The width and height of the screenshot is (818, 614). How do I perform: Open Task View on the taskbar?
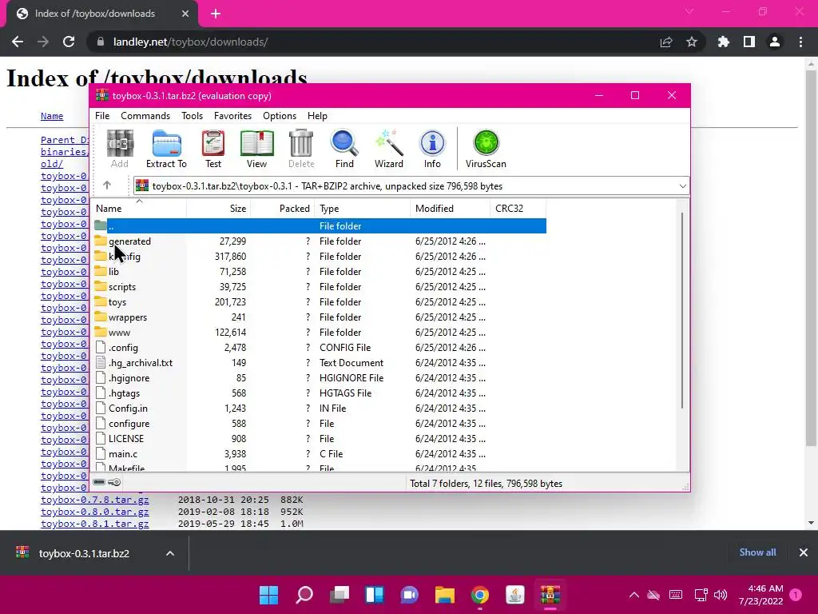340,595
